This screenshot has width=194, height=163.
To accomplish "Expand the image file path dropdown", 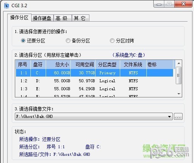I will (x=169, y=116).
